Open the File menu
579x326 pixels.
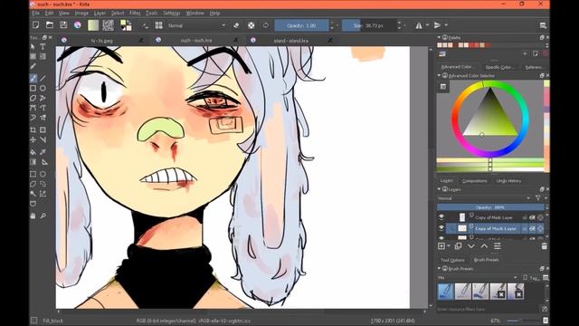pos(35,13)
